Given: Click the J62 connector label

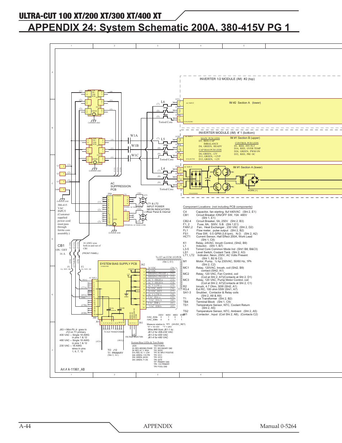Looking at the screenshot, I should 143,265.
